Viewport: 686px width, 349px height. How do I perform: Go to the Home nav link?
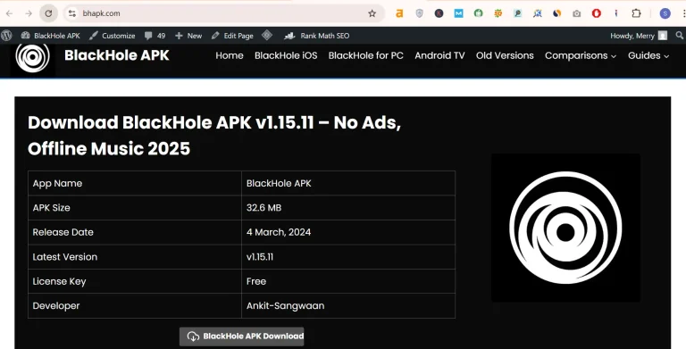[230, 55]
